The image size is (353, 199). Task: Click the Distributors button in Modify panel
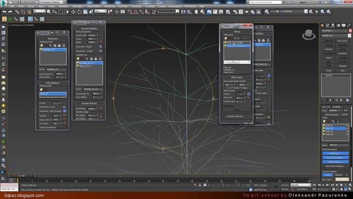click(x=335, y=154)
